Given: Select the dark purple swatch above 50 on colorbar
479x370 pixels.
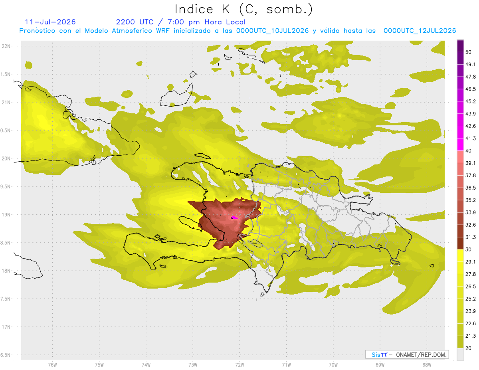Looking at the screenshot, I should (x=460, y=46).
